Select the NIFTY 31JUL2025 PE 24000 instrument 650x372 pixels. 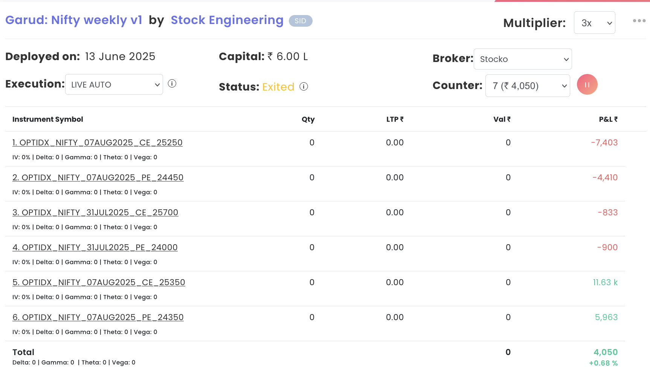pyautogui.click(x=95, y=248)
